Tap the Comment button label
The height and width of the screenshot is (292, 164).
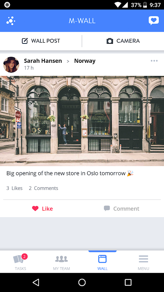[x=126, y=208]
